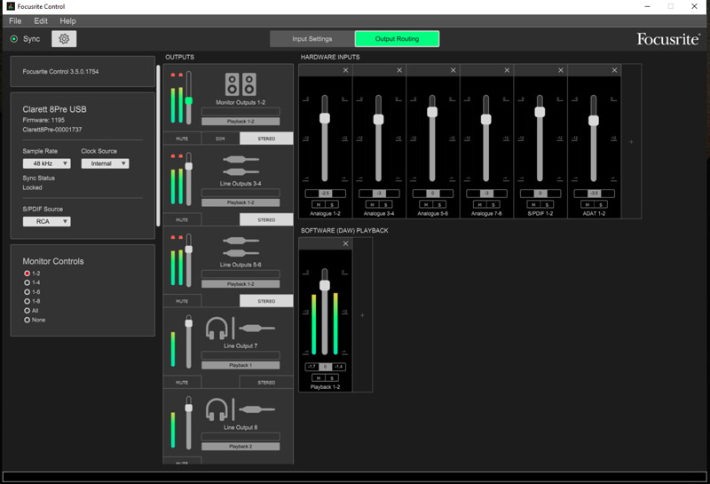Remove the ADAT 1-2 channel with X

point(614,70)
